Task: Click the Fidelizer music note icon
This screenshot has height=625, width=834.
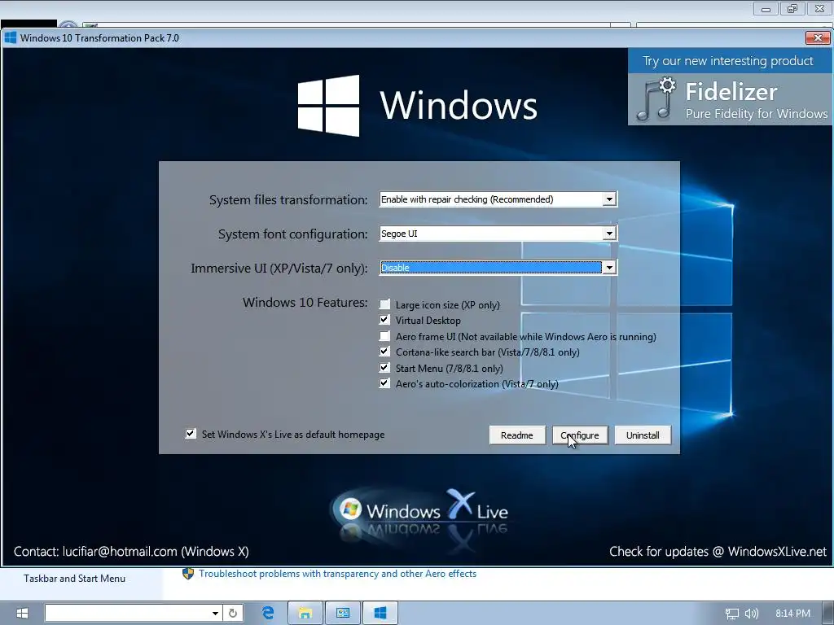Action: click(656, 99)
